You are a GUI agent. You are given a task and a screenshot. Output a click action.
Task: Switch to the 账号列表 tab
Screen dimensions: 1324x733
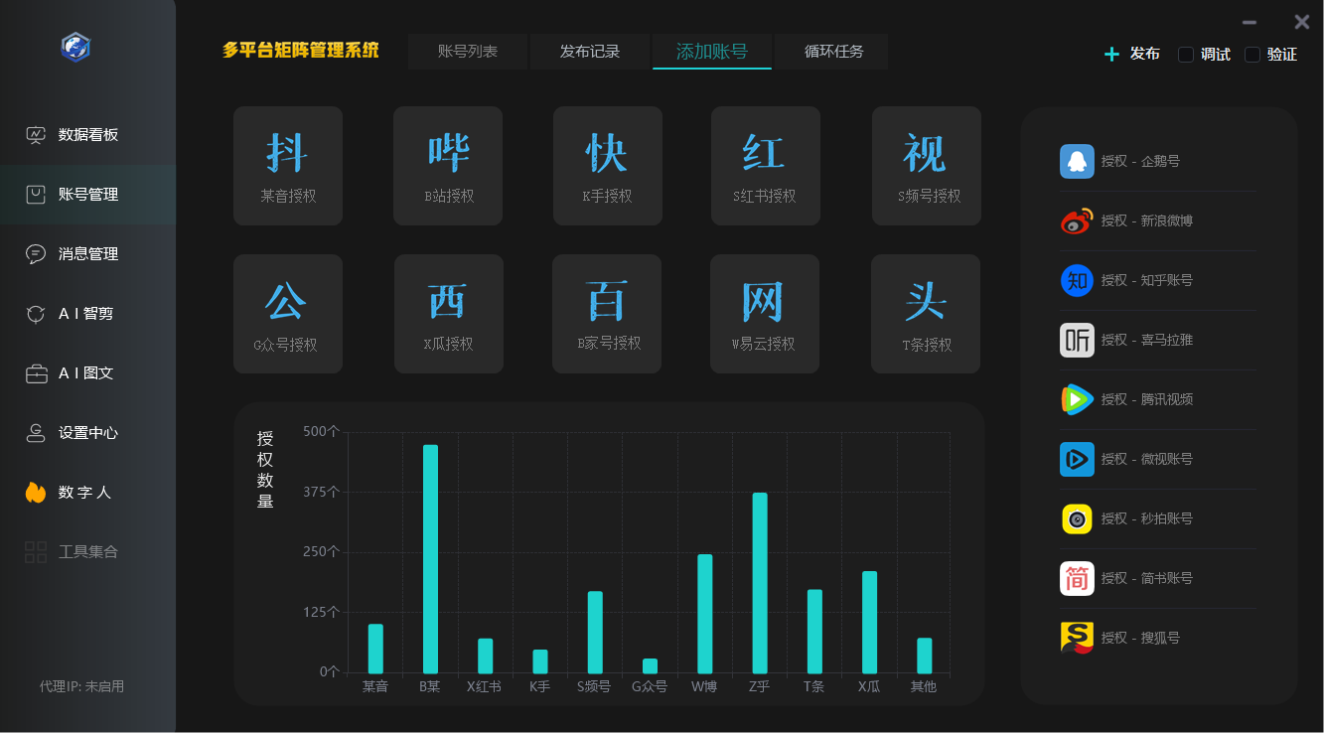click(x=468, y=52)
